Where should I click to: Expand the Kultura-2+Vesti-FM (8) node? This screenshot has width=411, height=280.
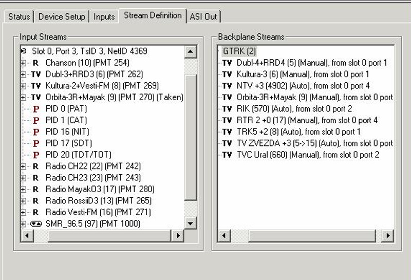(23, 86)
